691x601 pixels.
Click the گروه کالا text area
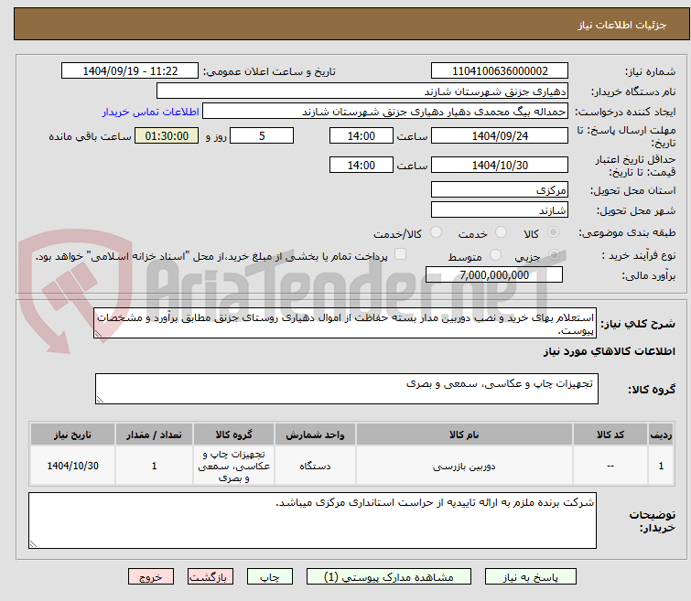pyautogui.click(x=347, y=389)
